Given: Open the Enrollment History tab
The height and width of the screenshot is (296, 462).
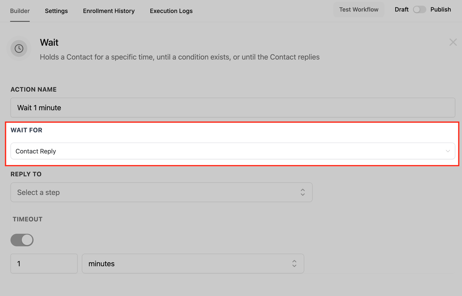Looking at the screenshot, I should coord(109,11).
